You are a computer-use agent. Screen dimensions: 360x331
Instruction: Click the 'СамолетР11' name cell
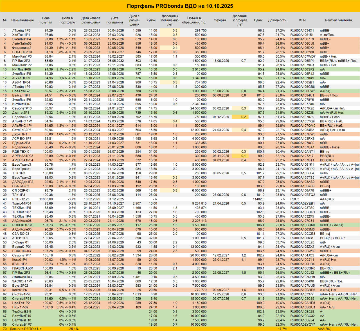pyautogui.click(x=22, y=255)
